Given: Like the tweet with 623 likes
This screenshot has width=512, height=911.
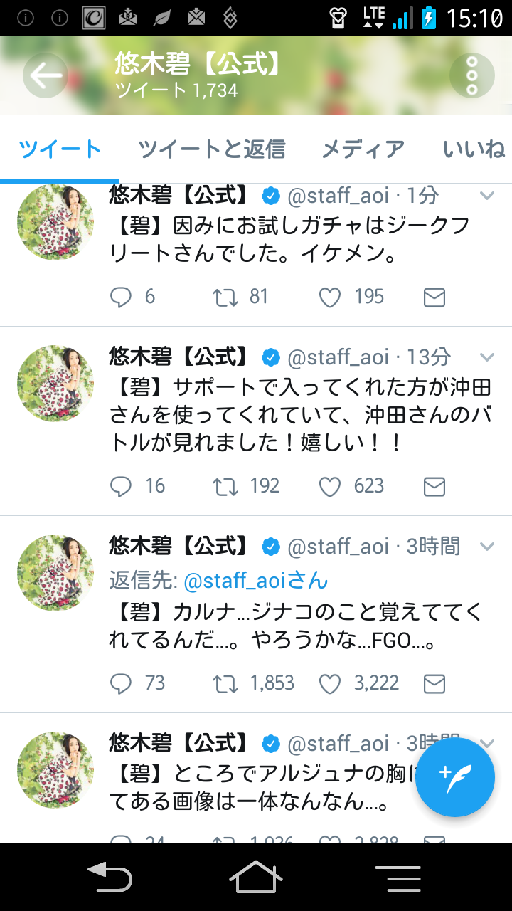Looking at the screenshot, I should point(330,486).
